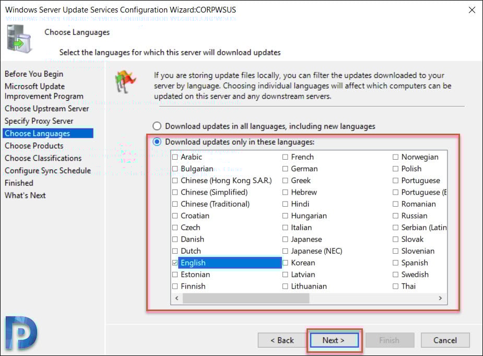Click language list scroll left arrow
The height and width of the screenshot is (356, 483).
click(x=177, y=298)
